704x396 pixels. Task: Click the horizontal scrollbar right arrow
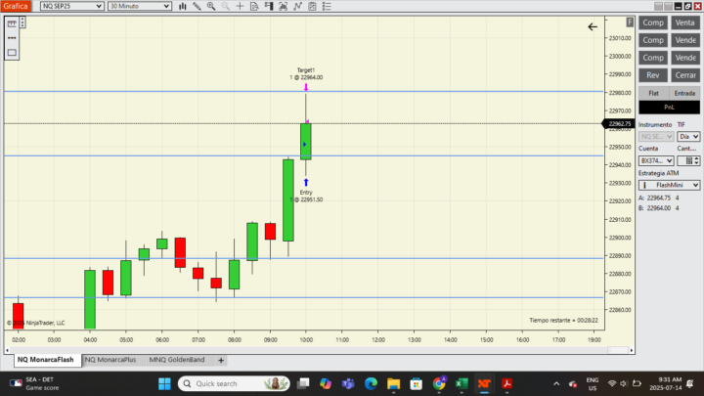632,350
